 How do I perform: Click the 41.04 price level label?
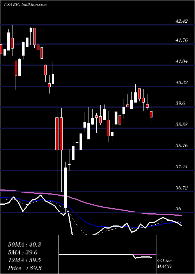tap(182, 61)
